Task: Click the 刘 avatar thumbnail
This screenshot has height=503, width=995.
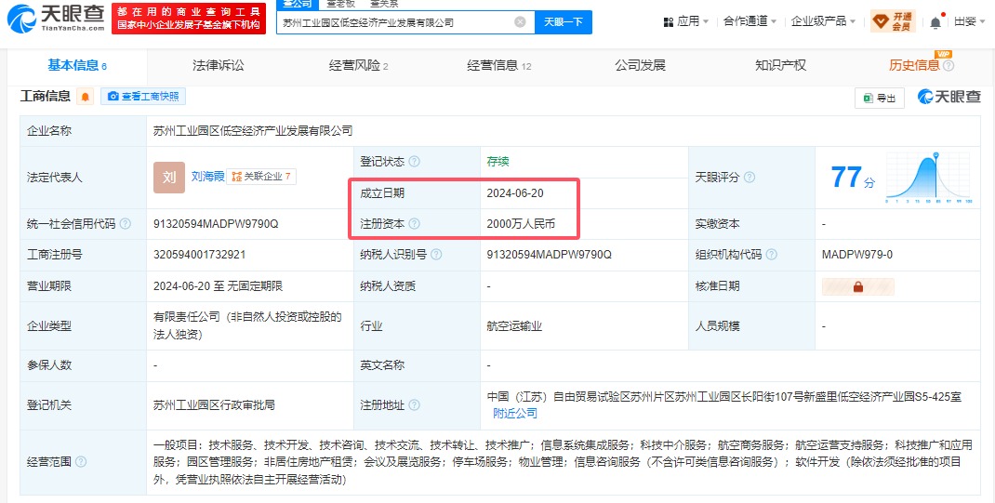Action: pyautogui.click(x=169, y=177)
